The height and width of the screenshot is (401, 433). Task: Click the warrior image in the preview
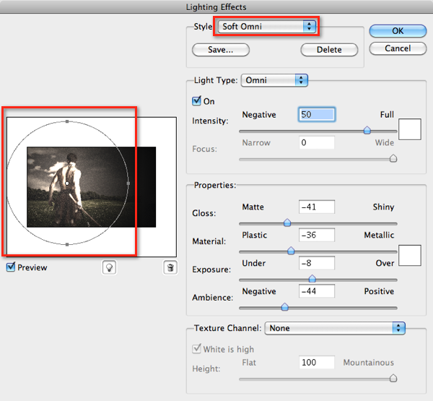pos(91,187)
